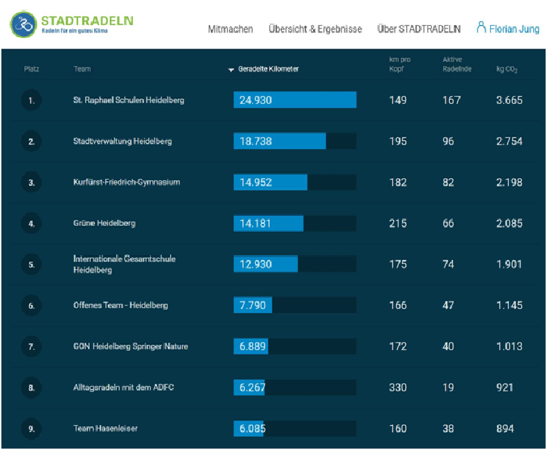Click CO2 value 3.665
The height and width of the screenshot is (450, 547).
point(510,101)
